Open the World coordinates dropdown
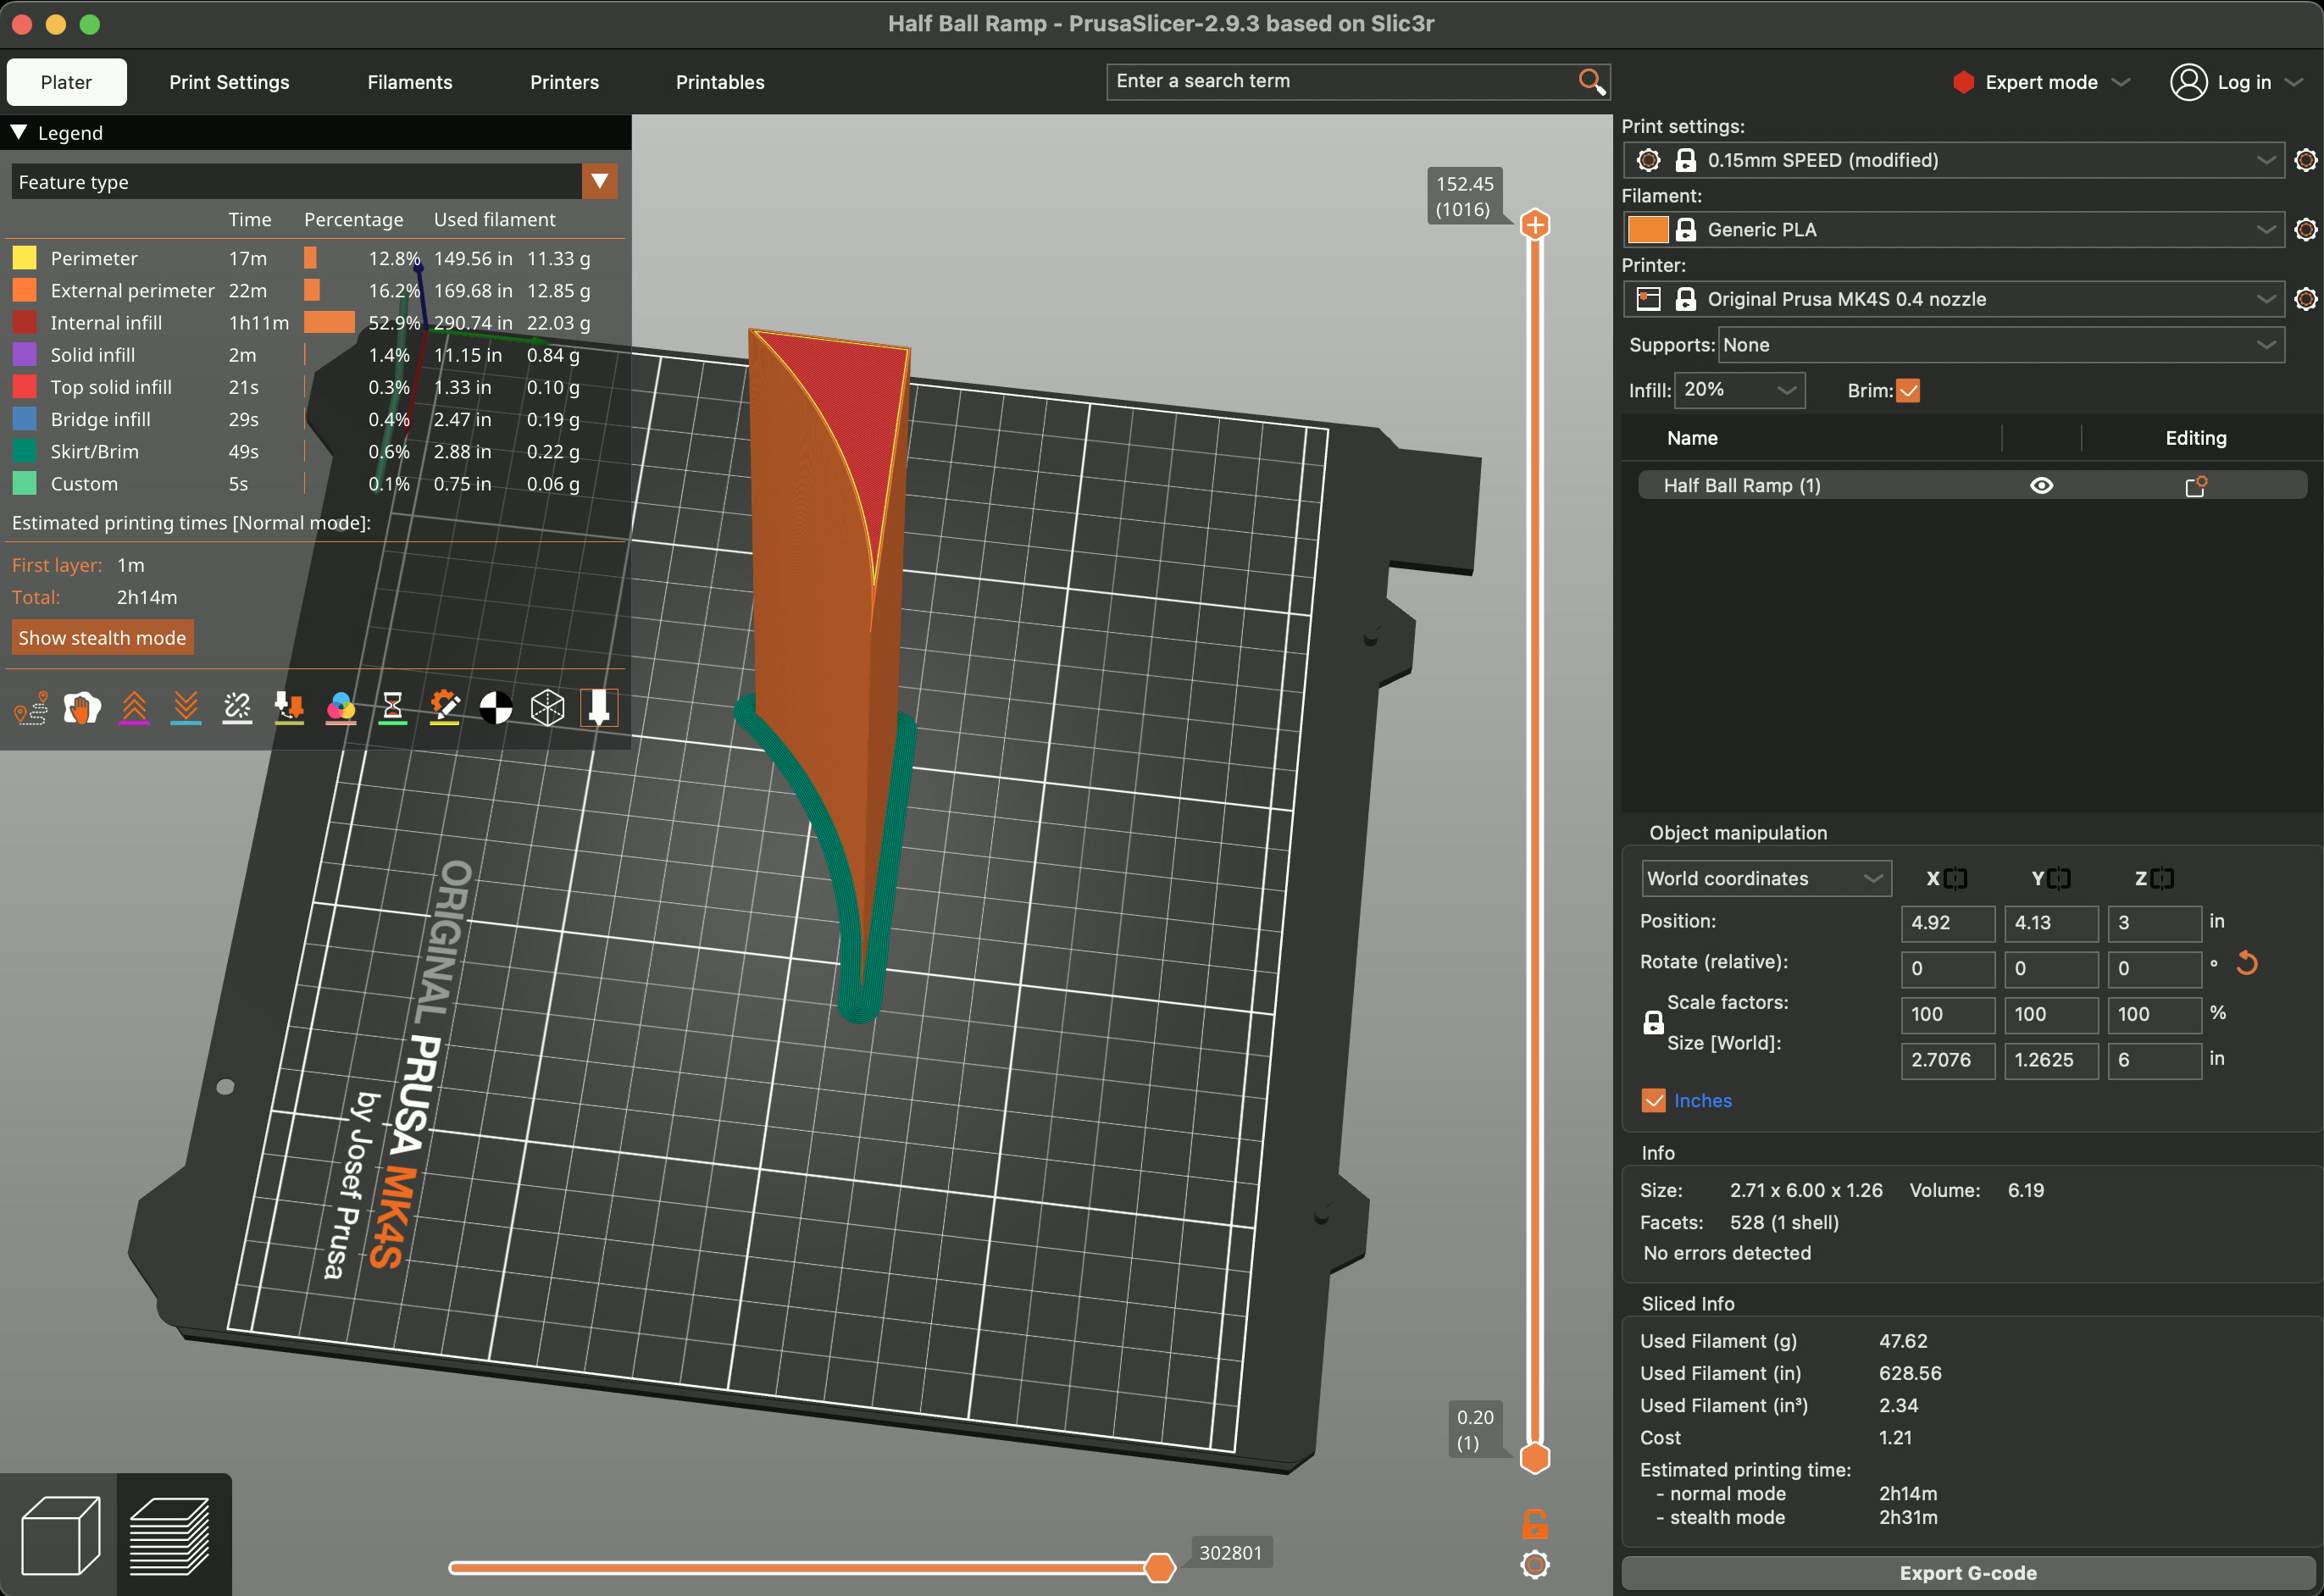 pyautogui.click(x=1765, y=879)
